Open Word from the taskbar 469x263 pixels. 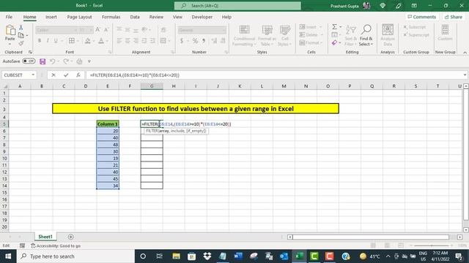(238, 256)
